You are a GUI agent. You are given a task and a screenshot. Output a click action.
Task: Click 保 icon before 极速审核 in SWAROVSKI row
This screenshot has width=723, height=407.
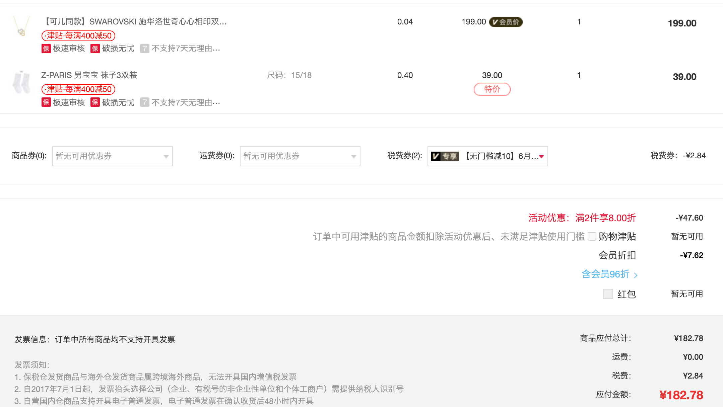click(x=46, y=49)
